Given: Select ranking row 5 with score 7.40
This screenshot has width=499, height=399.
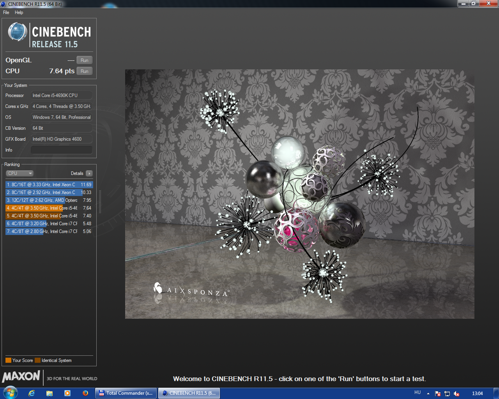Looking at the screenshot, I should point(49,216).
